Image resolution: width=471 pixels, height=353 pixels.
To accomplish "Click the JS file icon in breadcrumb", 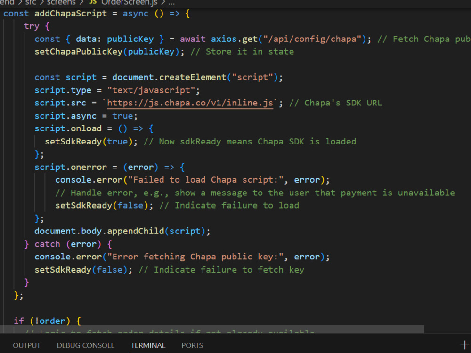I will 93,2.
